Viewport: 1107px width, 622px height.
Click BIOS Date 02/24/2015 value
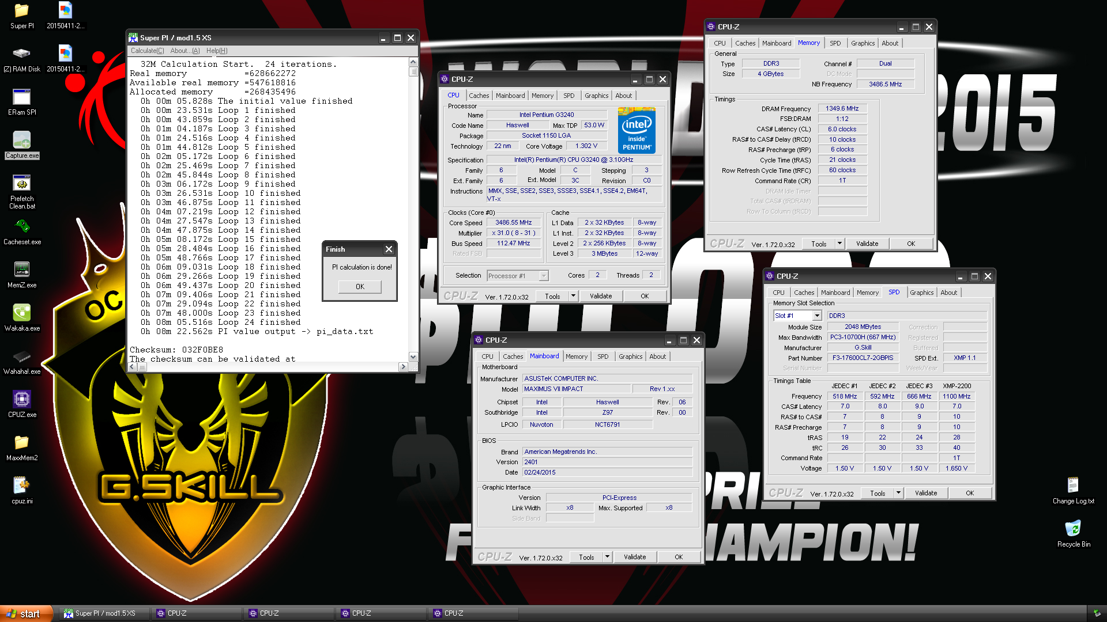click(x=607, y=472)
